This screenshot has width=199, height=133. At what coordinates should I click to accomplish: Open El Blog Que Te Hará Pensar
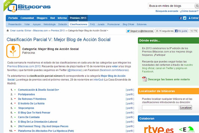34,112
